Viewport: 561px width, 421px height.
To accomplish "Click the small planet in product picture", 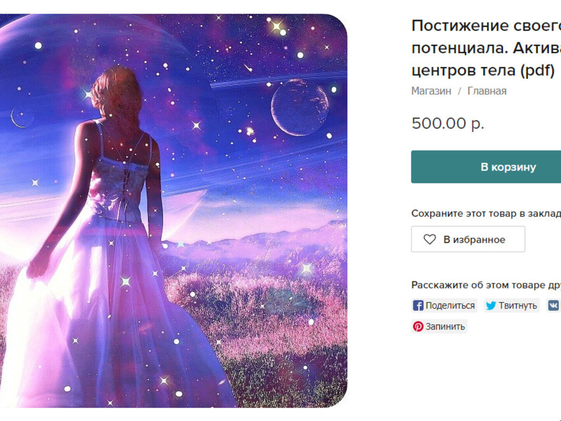I will 300,107.
